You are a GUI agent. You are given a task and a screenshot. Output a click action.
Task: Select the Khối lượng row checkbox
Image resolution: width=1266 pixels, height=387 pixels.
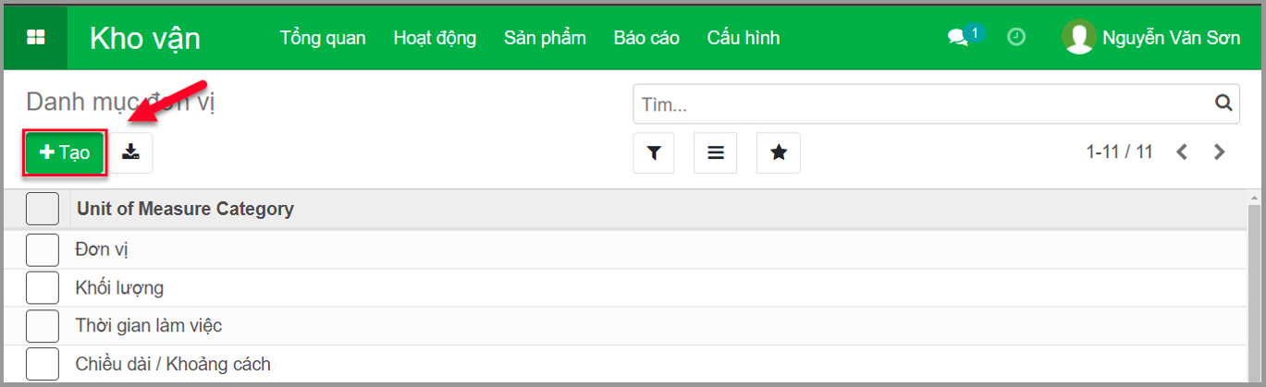(43, 288)
